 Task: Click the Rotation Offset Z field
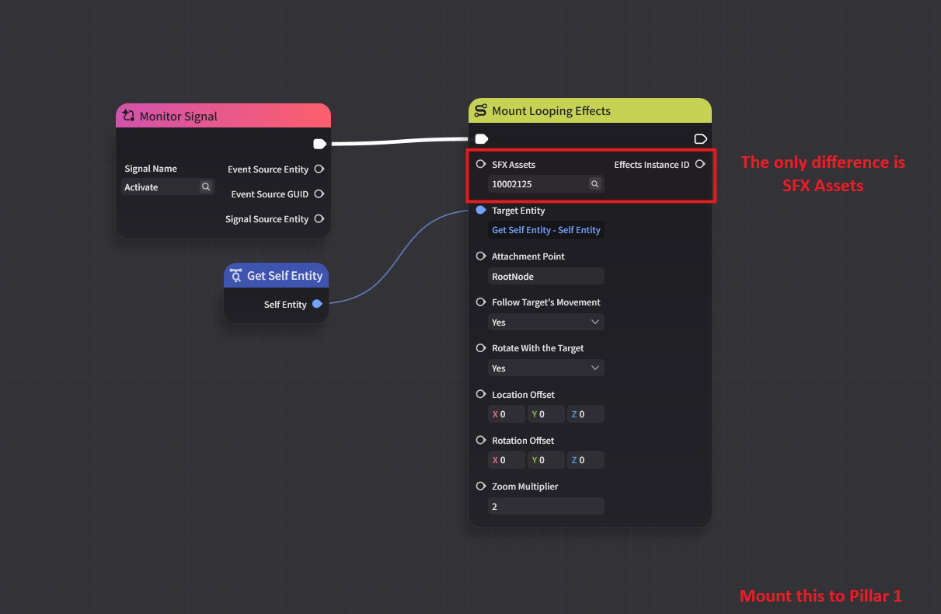[586, 460]
